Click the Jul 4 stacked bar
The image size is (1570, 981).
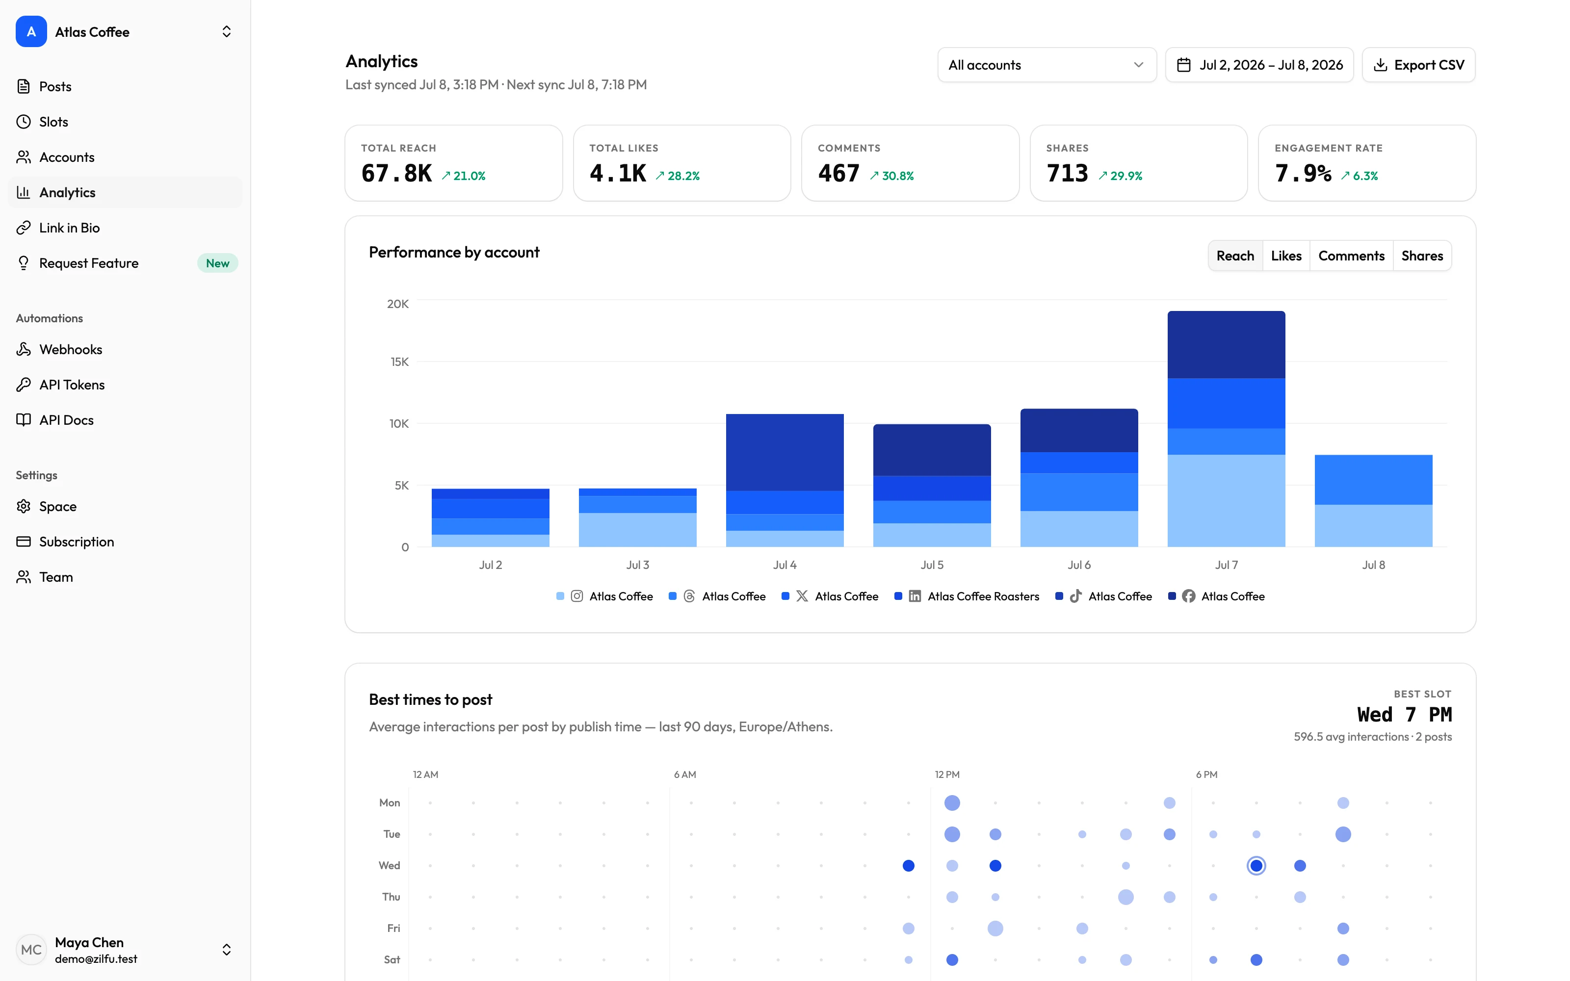point(785,480)
